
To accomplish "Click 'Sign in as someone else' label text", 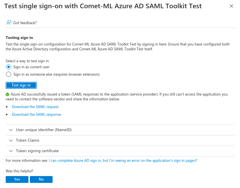I will 56,74.
